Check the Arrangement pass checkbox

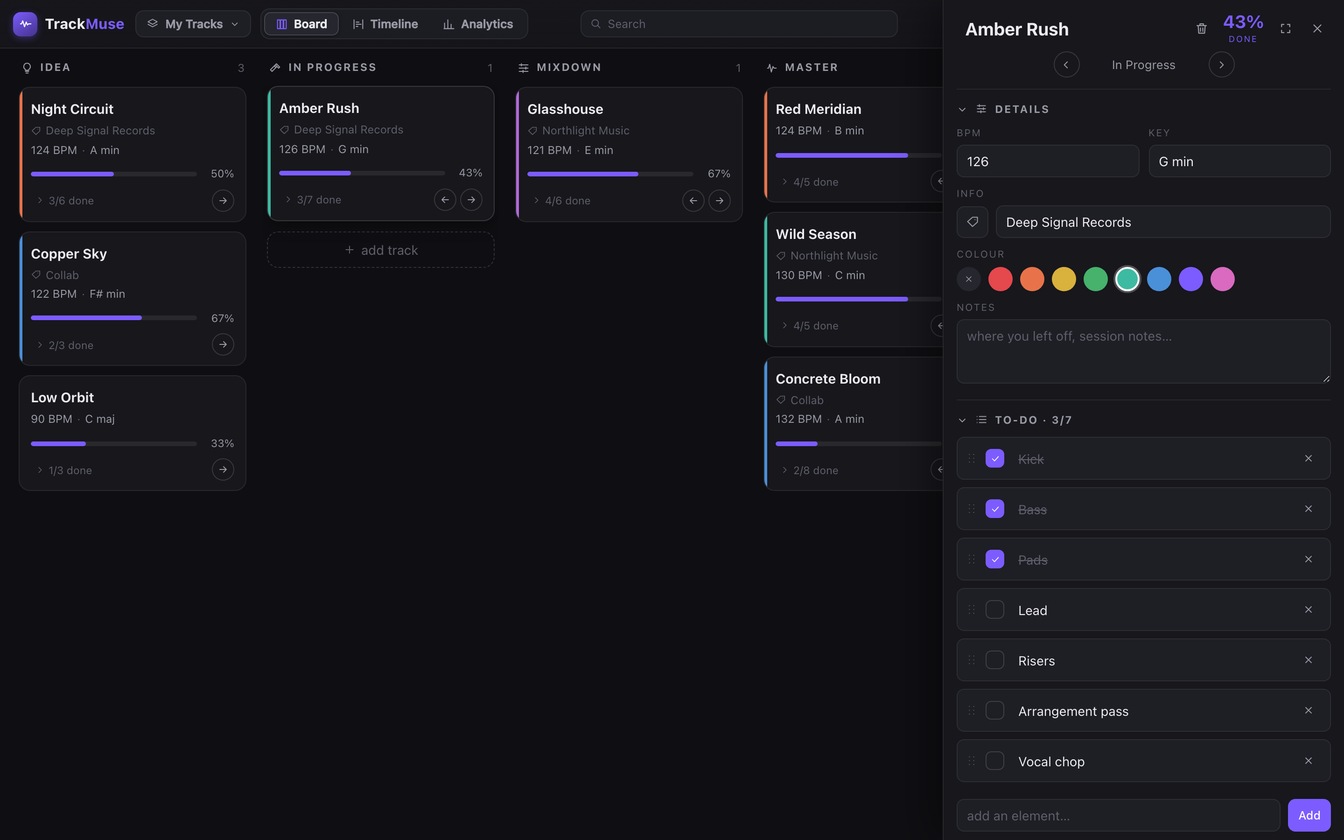click(994, 711)
